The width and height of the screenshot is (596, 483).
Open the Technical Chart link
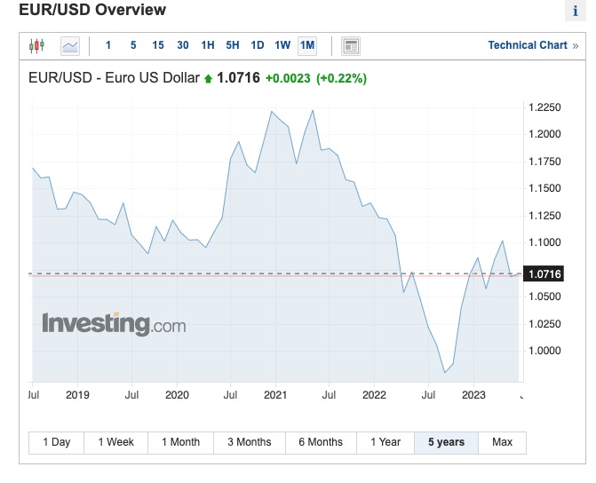tap(527, 45)
